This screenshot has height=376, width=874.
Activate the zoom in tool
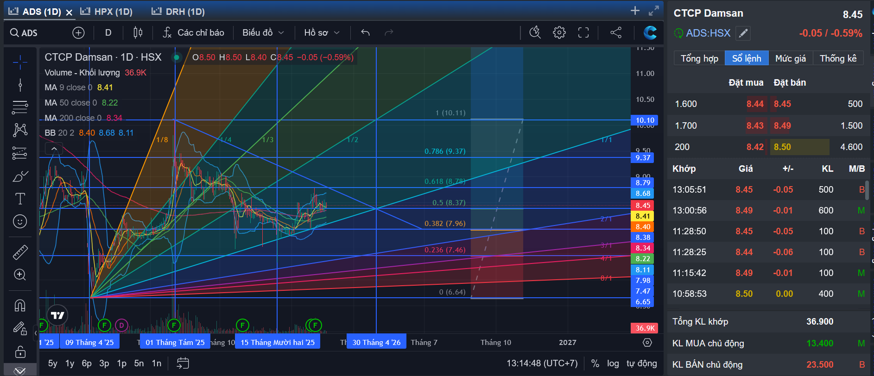pyautogui.click(x=20, y=275)
